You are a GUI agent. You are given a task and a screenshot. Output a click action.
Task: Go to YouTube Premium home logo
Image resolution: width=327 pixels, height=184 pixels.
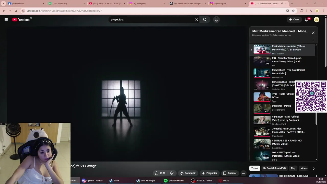click(21, 20)
